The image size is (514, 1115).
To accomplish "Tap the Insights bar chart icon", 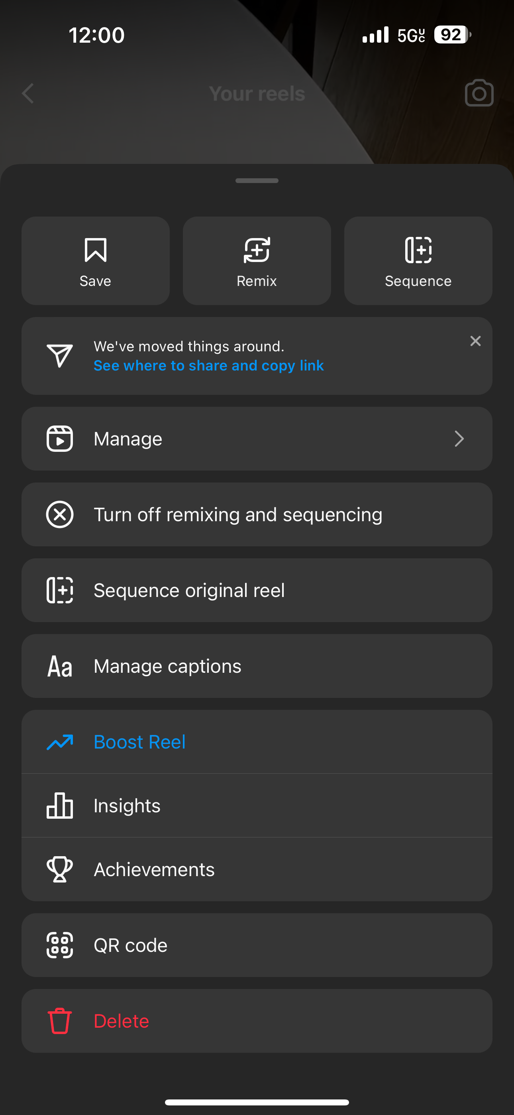I will (60, 806).
